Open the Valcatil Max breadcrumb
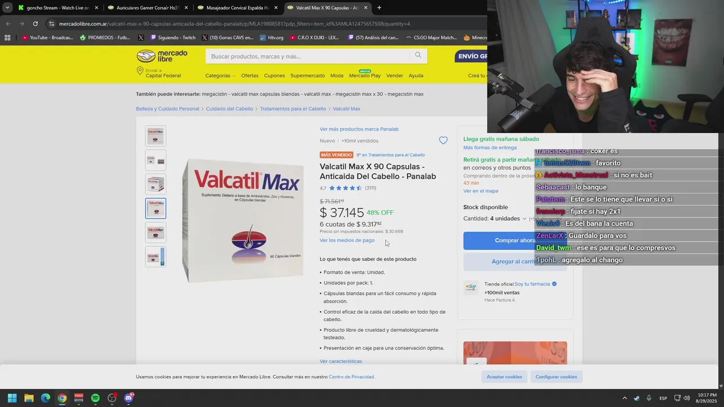Image resolution: width=724 pixels, height=407 pixels. [346, 109]
